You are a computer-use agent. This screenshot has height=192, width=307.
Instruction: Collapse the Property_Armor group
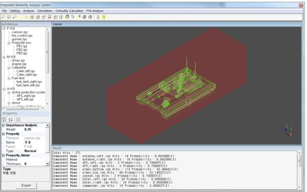pos(3,155)
